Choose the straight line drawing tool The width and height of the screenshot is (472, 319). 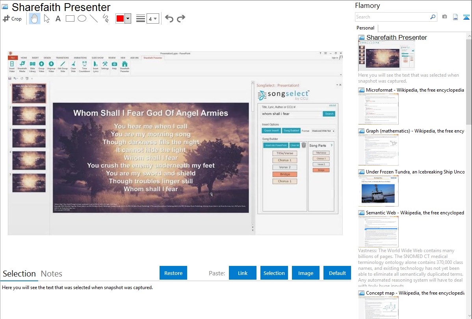pyautogui.click(x=94, y=18)
